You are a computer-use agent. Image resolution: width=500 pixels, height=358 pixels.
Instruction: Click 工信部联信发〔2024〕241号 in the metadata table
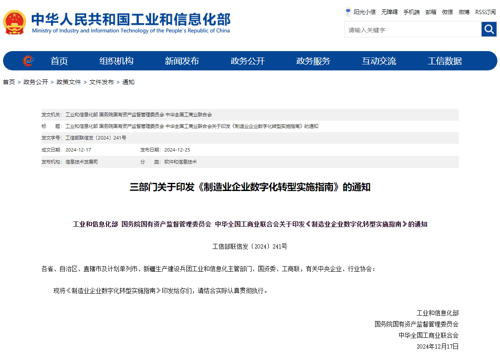[x=96, y=138]
